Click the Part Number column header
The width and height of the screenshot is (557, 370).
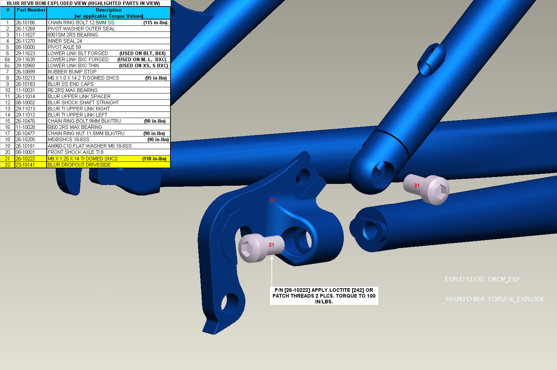point(31,10)
